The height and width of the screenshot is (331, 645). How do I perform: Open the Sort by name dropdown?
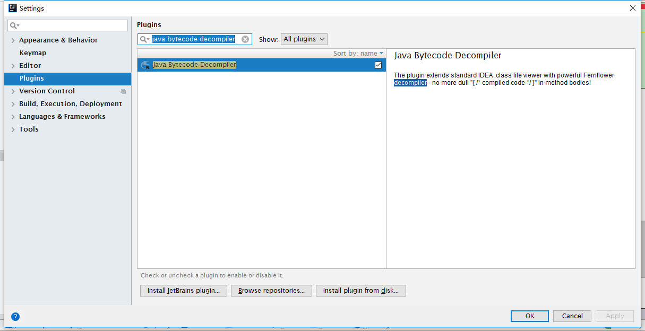tap(358, 54)
